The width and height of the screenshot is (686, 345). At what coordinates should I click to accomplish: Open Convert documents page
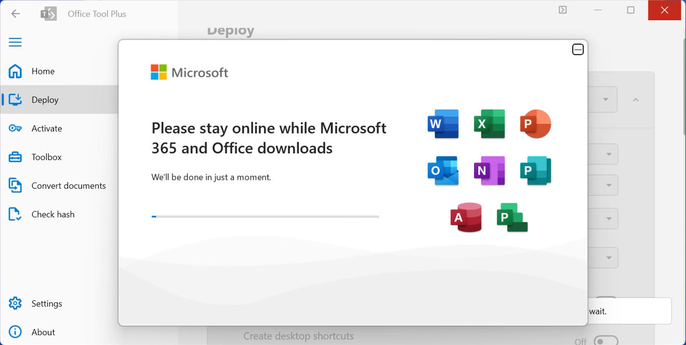[68, 185]
